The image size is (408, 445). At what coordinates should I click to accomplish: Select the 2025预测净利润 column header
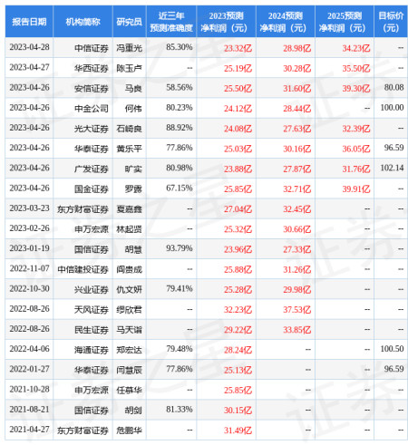pos(345,22)
